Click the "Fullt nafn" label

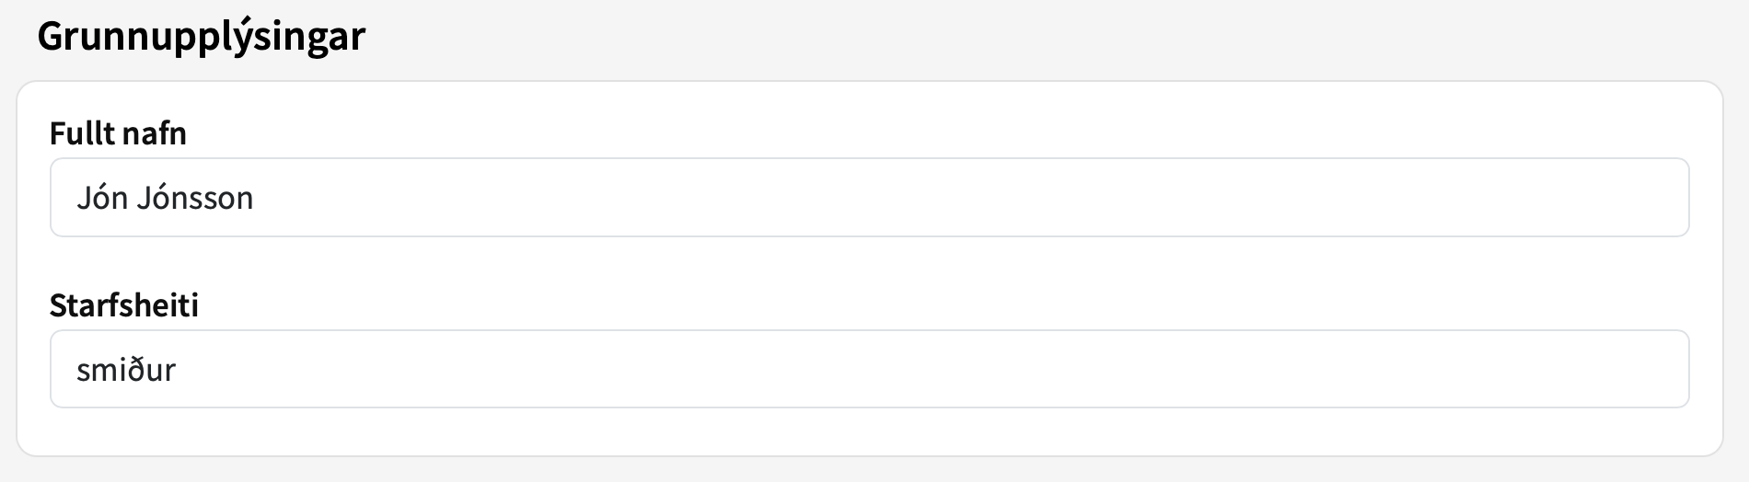pyautogui.click(x=118, y=134)
